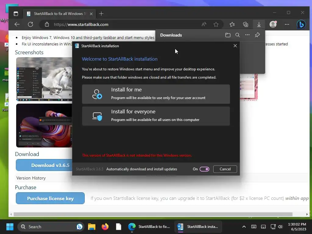Show hidden tray icons chevron

tap(244, 227)
